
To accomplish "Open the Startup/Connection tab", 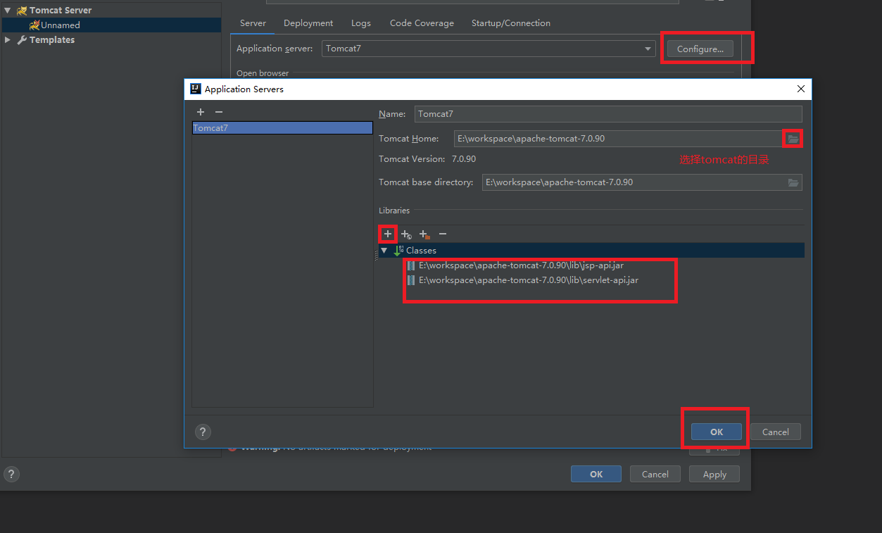I will point(511,23).
